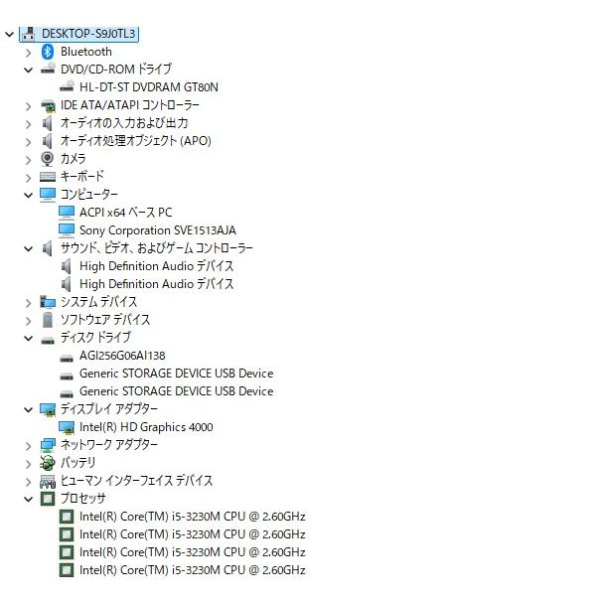
Task: Select the プロセッサ category label
Action: (x=82, y=499)
